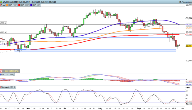Select the 33,880.0 horizontal level label
192x110 pixels.
click(3, 32)
